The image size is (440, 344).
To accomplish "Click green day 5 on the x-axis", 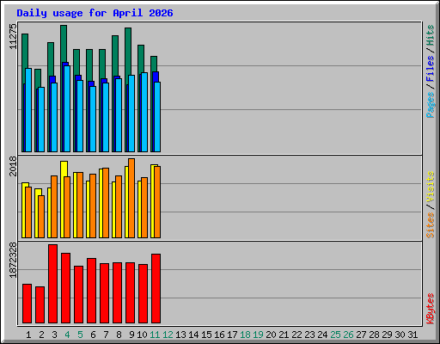I will (80, 335).
